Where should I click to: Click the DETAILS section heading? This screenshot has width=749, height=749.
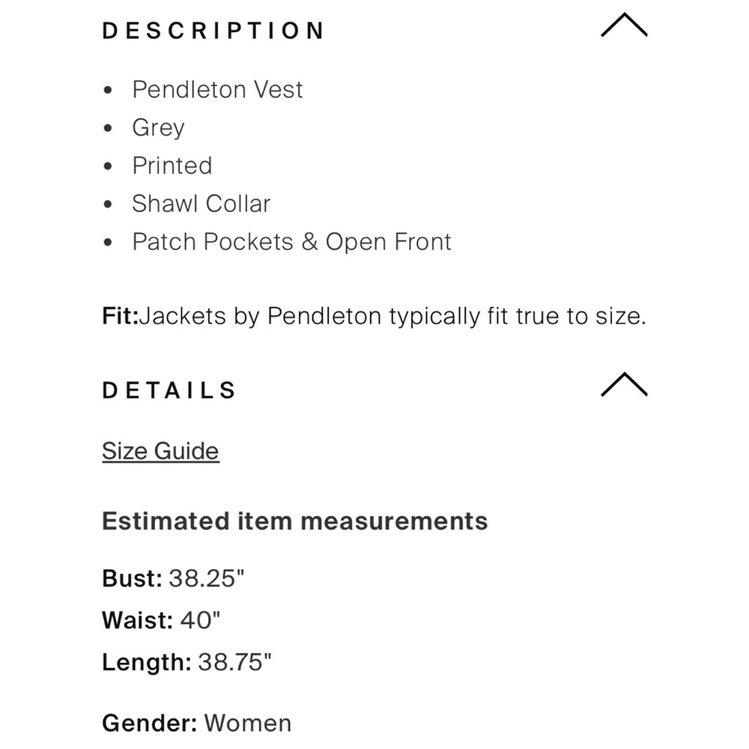[x=169, y=390]
